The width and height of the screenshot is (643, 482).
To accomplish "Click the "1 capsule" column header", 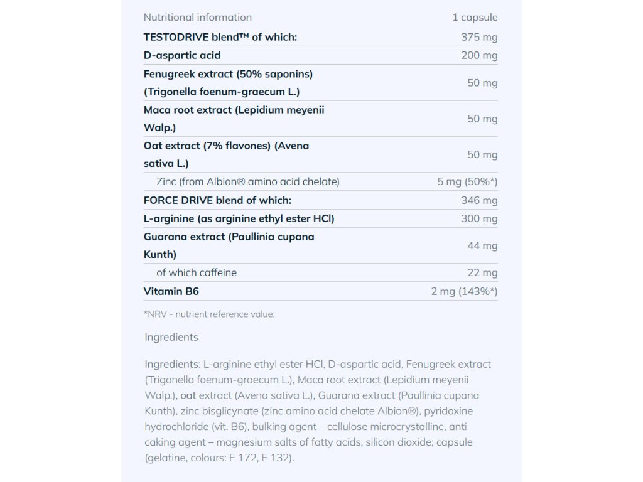I will pos(475,18).
